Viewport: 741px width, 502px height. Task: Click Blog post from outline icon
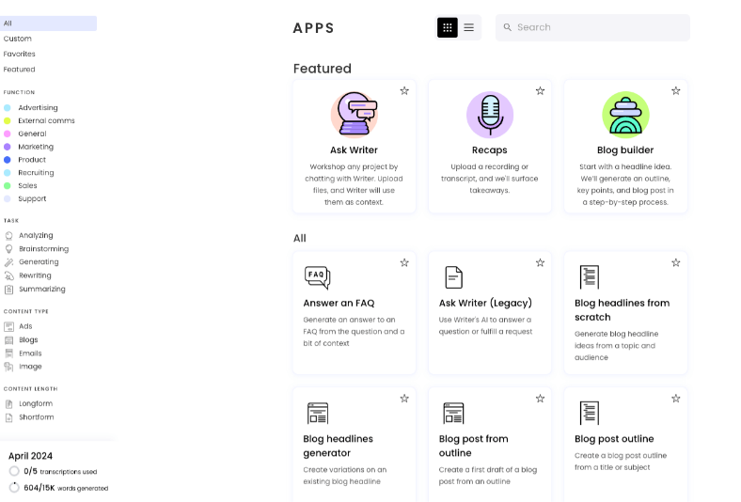[x=453, y=414]
